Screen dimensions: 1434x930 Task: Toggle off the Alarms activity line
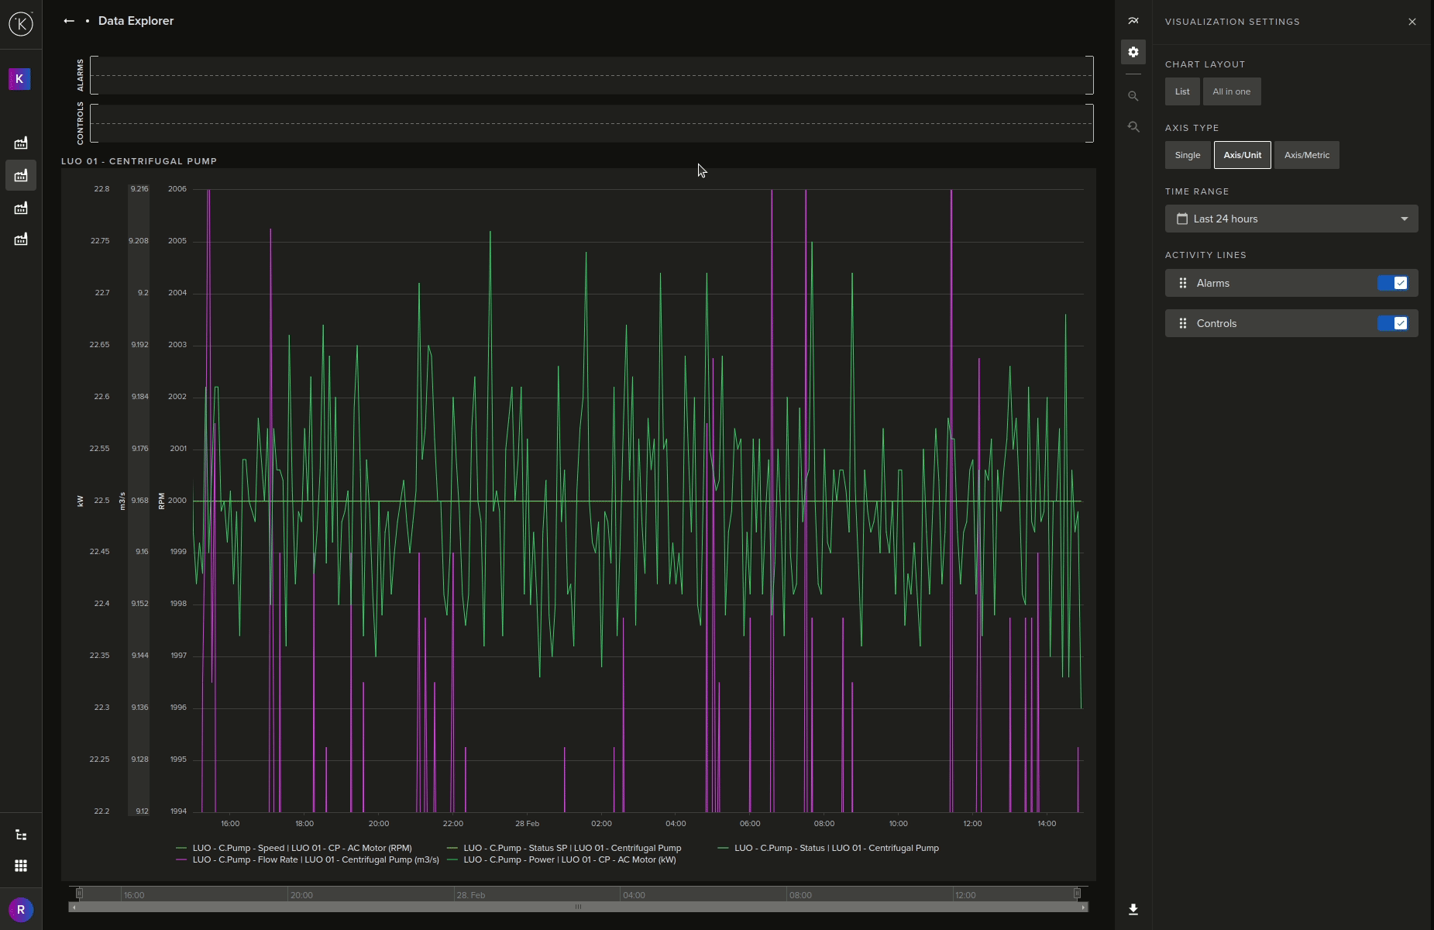(1392, 283)
